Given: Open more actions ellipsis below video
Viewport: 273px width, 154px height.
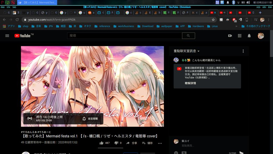Looking at the screenshot, I should coord(160,143).
